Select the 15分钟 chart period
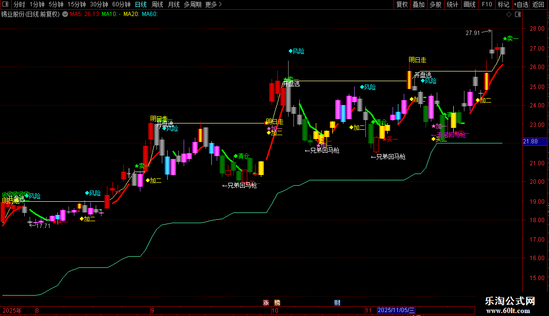Screen dimensions: 549x316 [x=77, y=4]
